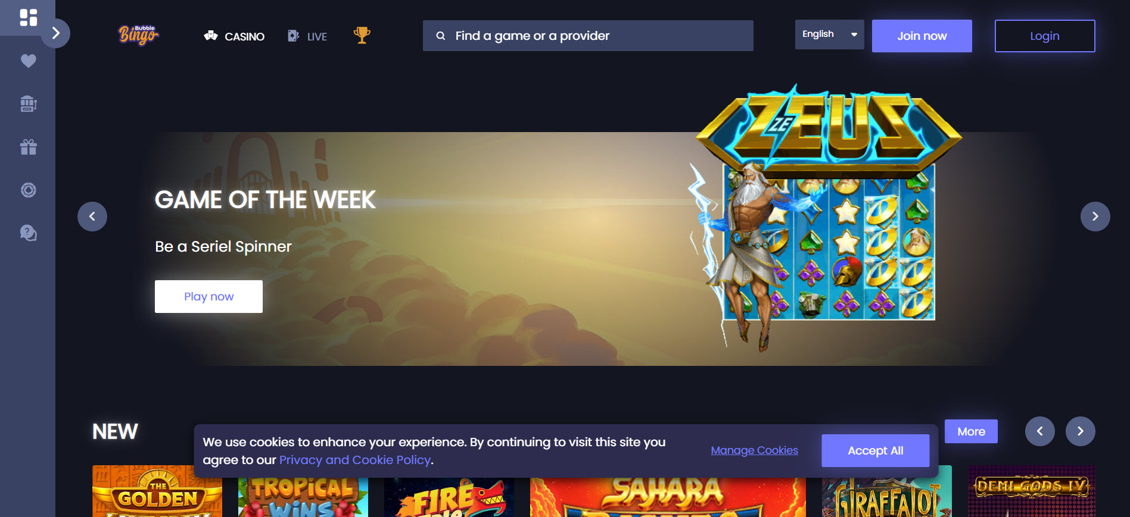Open favorites heart icon in sidebar
1130x517 pixels.
(28, 61)
